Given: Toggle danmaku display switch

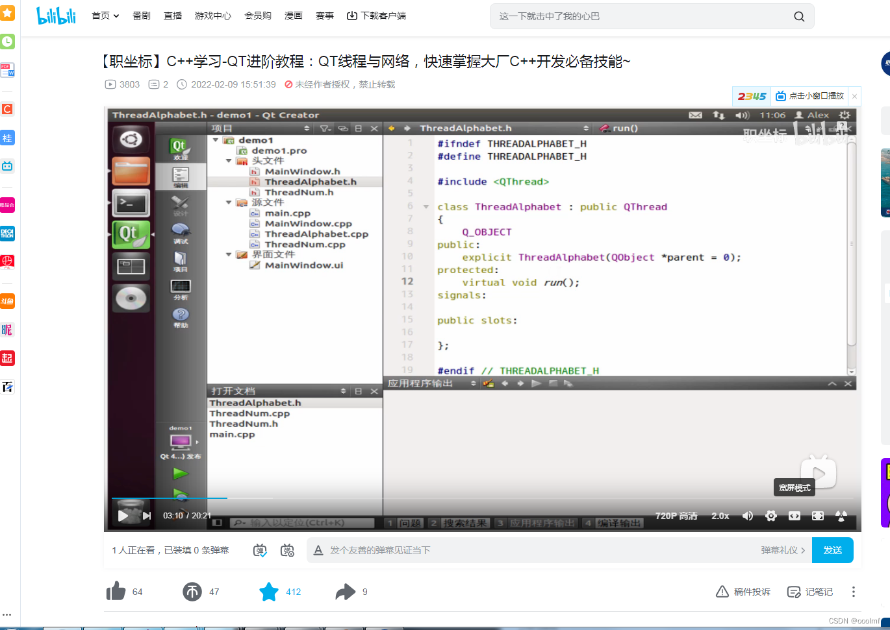Looking at the screenshot, I should tap(260, 550).
